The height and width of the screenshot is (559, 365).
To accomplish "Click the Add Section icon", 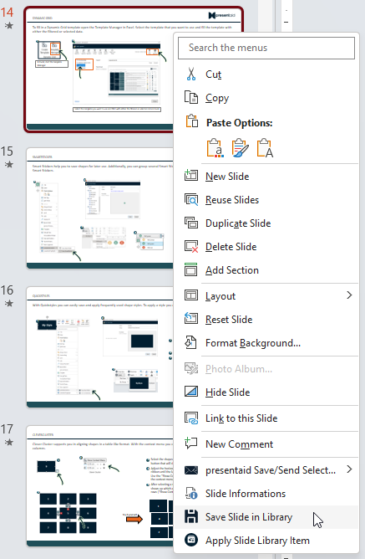I will tap(191, 269).
